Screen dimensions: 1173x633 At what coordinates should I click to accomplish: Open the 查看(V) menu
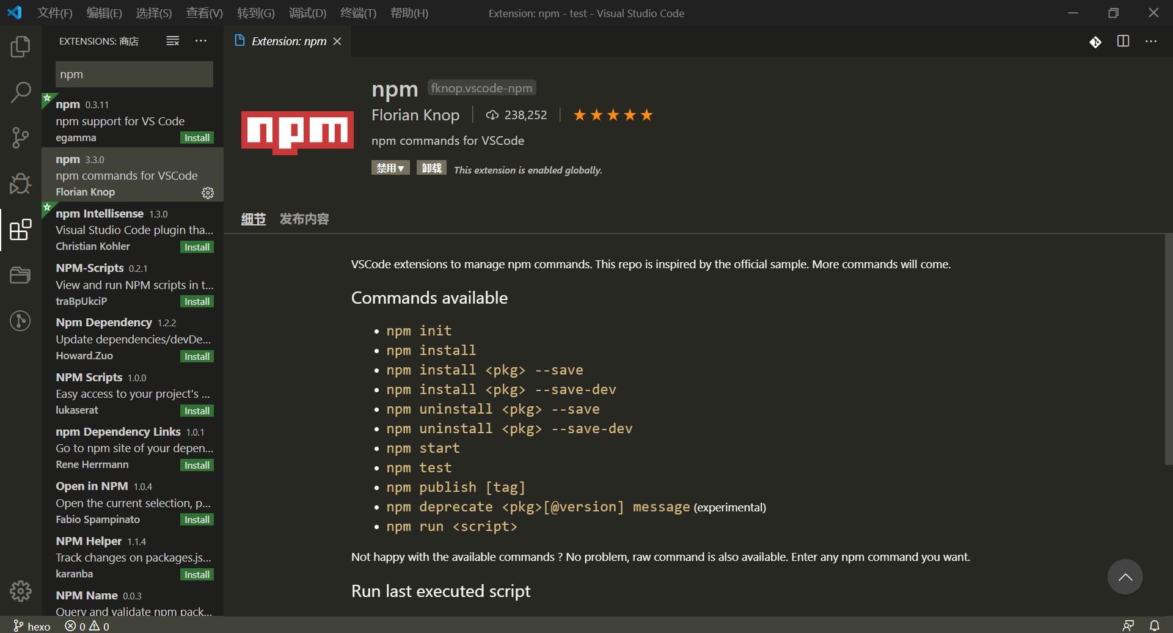tap(204, 13)
